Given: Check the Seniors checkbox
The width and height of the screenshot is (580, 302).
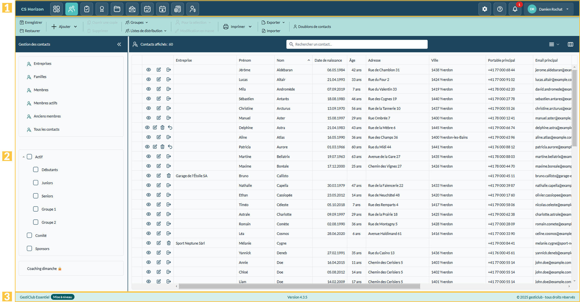Looking at the screenshot, I should (36, 196).
